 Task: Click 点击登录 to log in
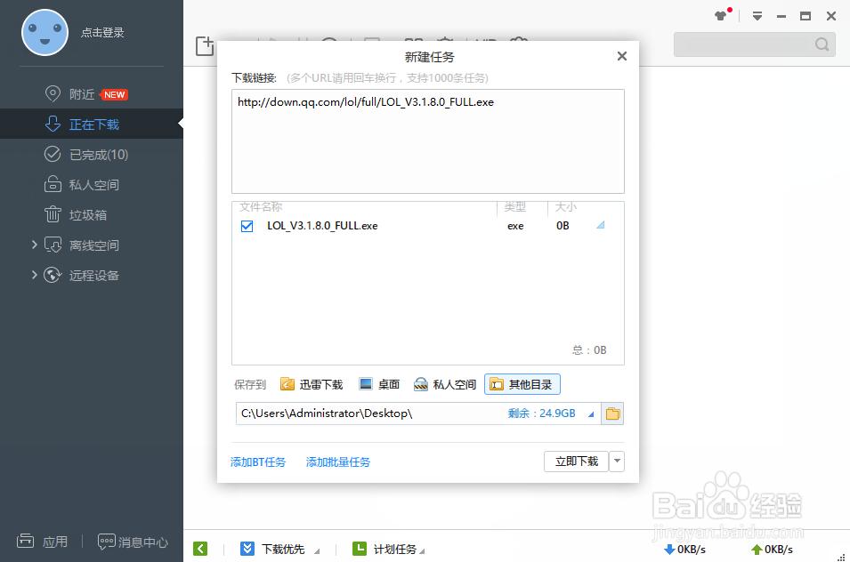click(102, 33)
